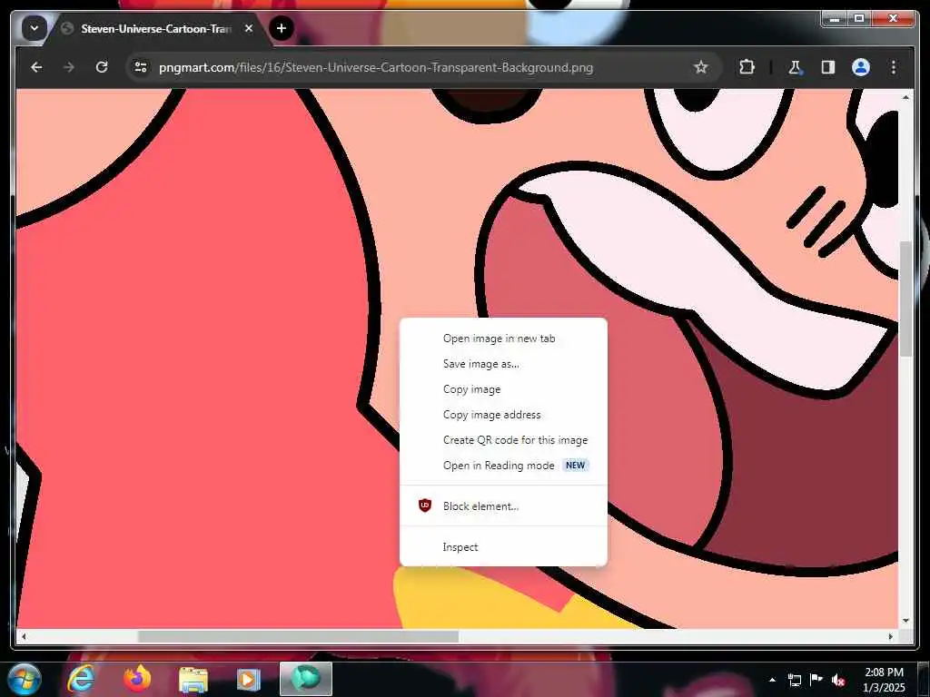Click the network tray icon
The image size is (930, 697).
coord(794,680)
